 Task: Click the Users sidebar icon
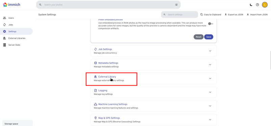click(5, 18)
